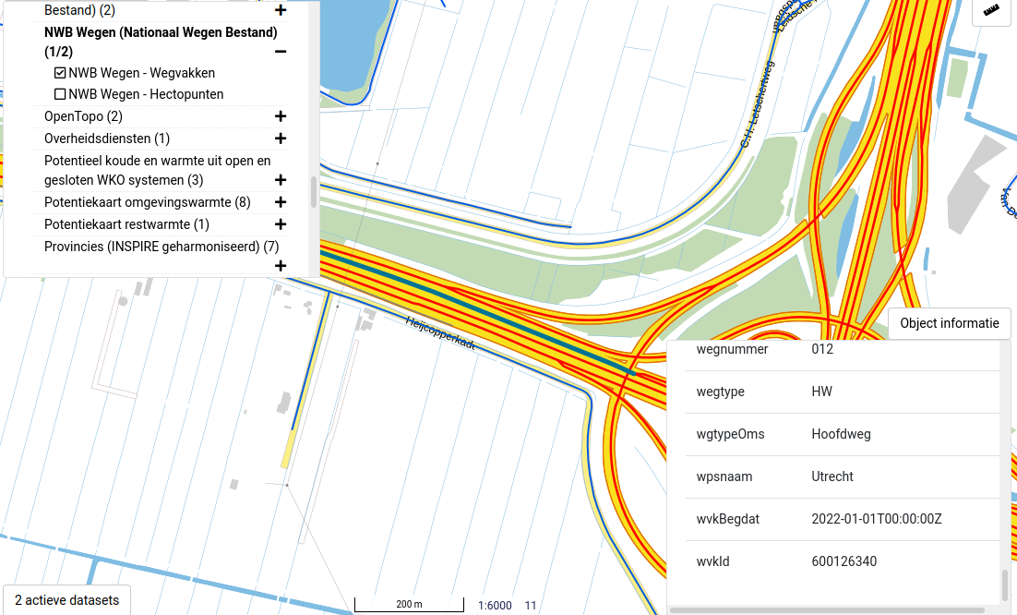Click the dataset list vertical scrollbar
This screenshot has width=1017, height=615.
tap(314, 192)
